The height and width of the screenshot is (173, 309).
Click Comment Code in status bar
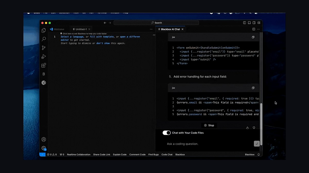pyautogui.click(x=138, y=155)
